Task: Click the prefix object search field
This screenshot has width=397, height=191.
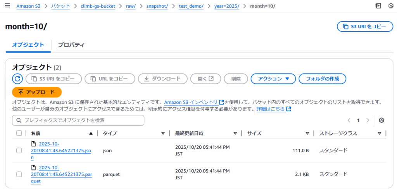Action: click(78, 120)
